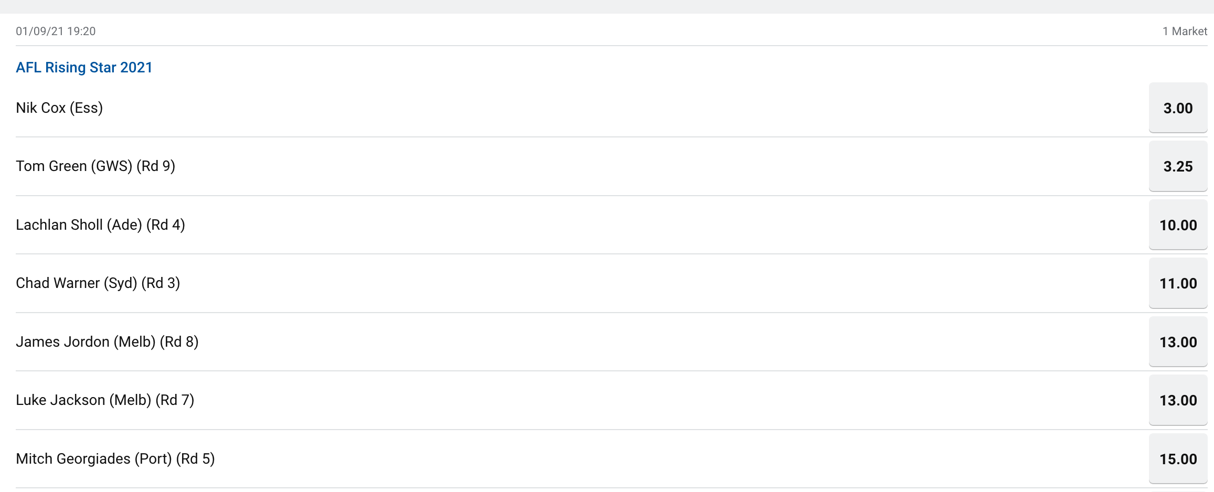Click the James Jordon (Melb) runner name

click(x=86, y=342)
